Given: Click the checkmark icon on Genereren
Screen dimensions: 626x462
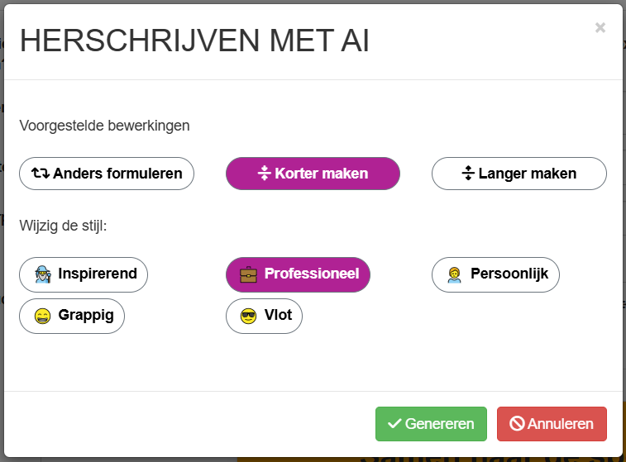Looking at the screenshot, I should coord(394,423).
